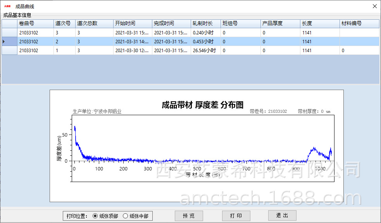Select the 纸张顶部 print position radio button

coord(95,216)
